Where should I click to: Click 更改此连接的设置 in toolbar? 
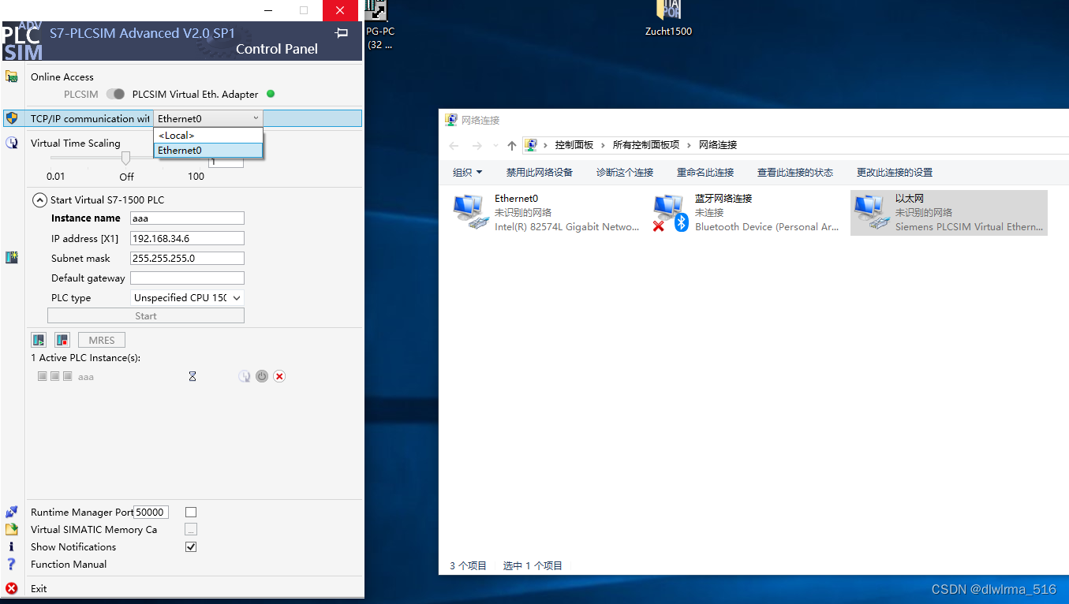pos(895,172)
